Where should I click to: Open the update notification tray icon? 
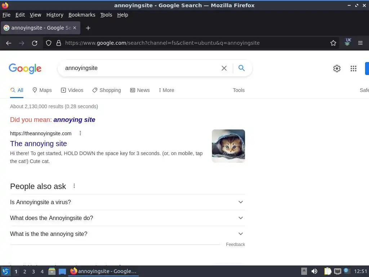click(346, 271)
